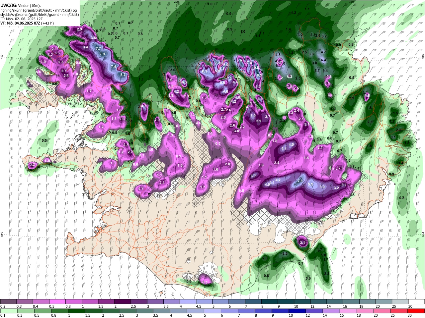Click the '20W' longitude label on the top edge
The height and width of the screenshot is (318, 425).
pyautogui.click(x=177, y=1)
